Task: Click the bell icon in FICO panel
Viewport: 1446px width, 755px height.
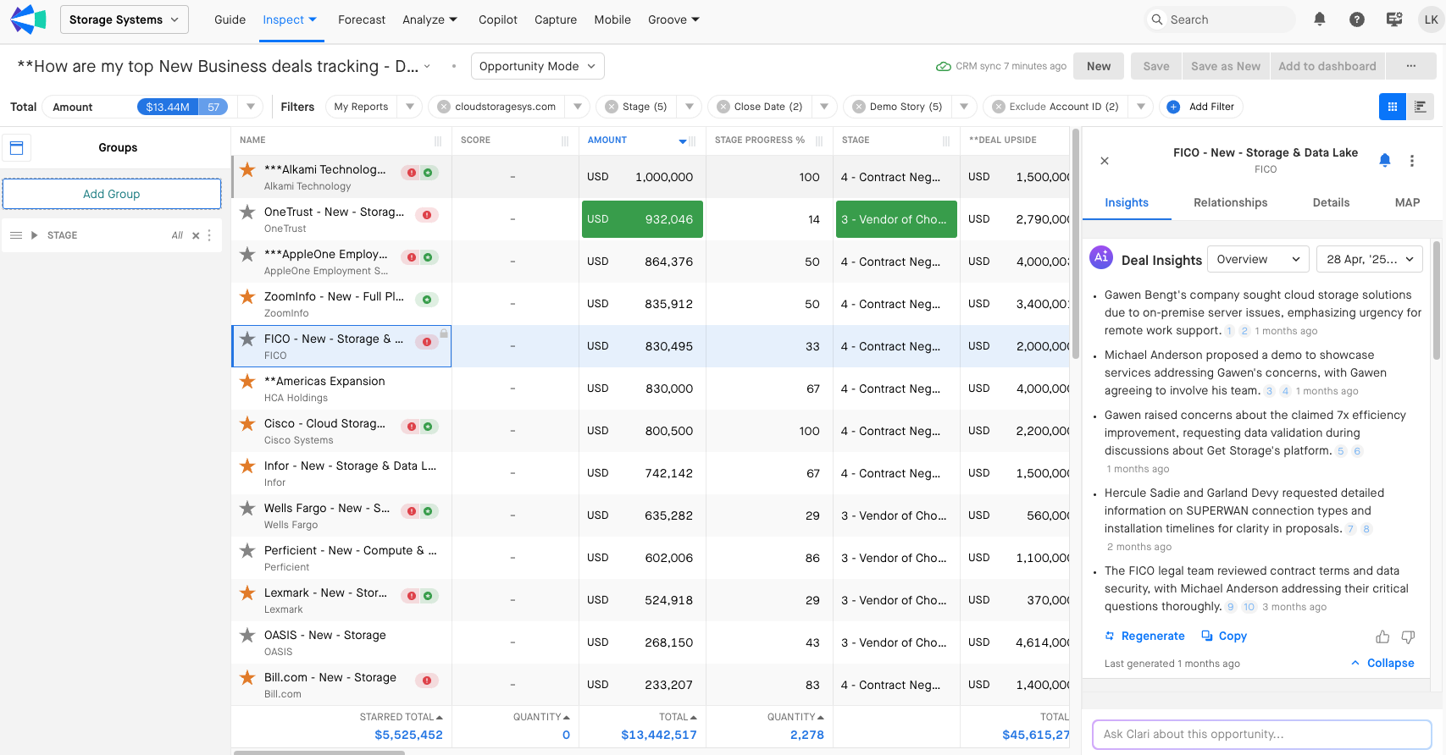Action: [x=1385, y=160]
